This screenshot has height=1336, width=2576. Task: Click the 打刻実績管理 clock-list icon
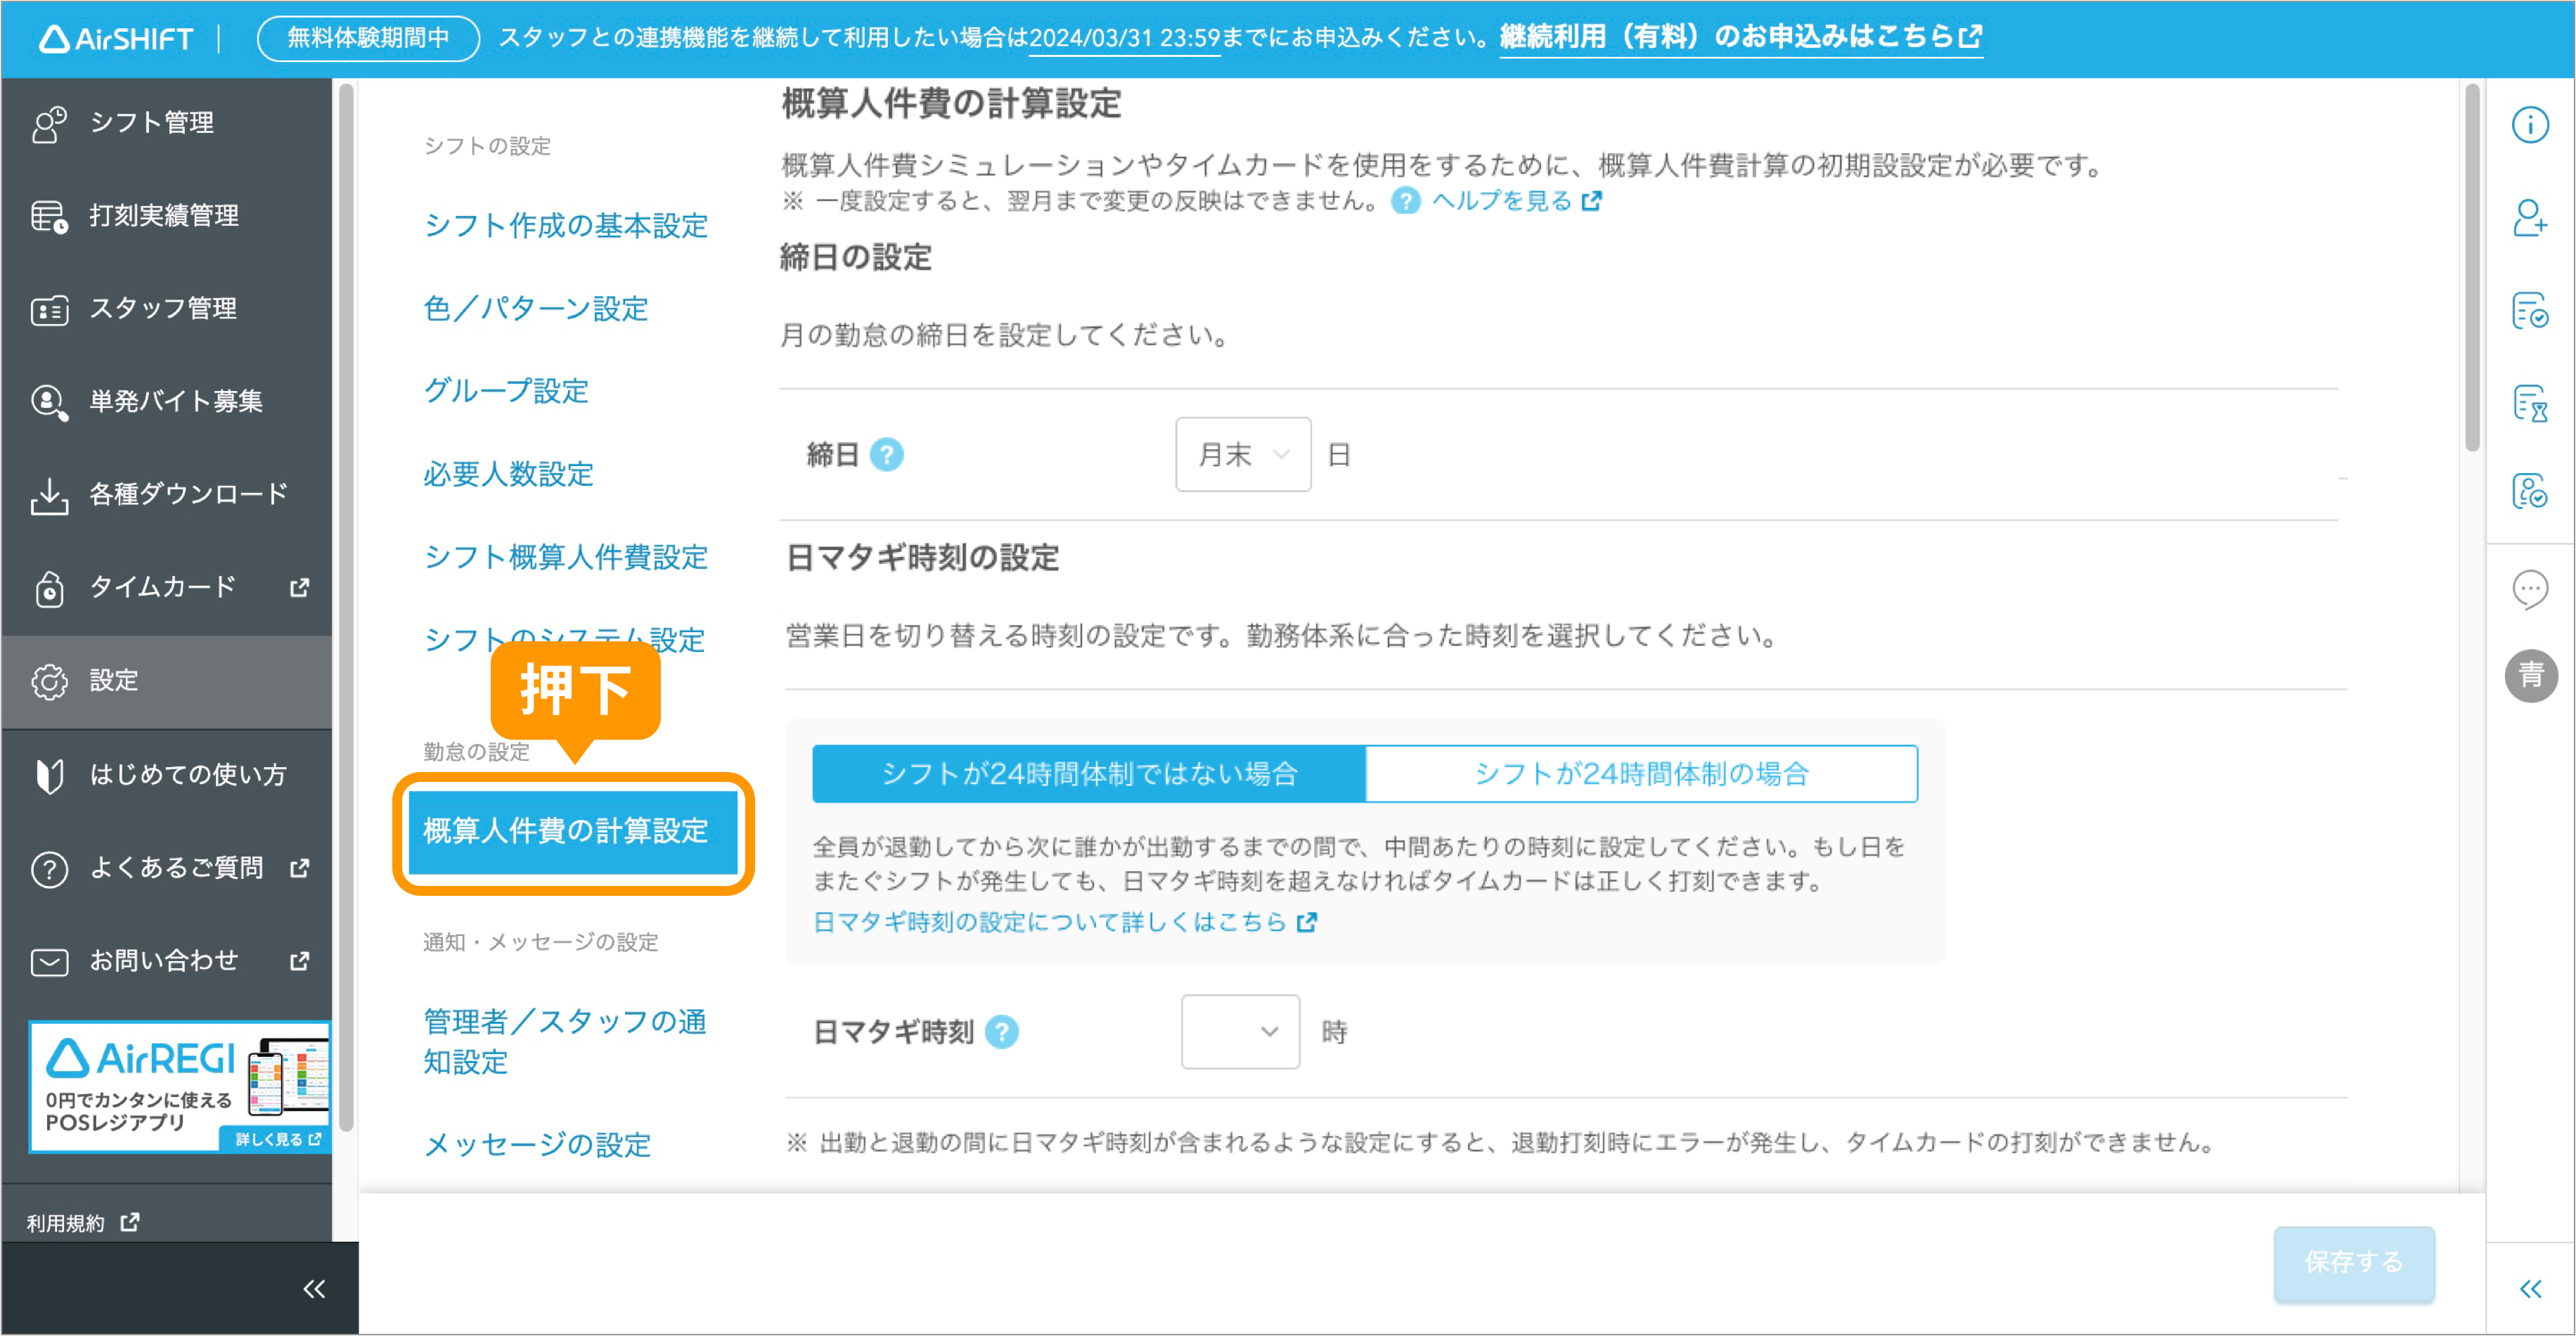click(x=49, y=217)
